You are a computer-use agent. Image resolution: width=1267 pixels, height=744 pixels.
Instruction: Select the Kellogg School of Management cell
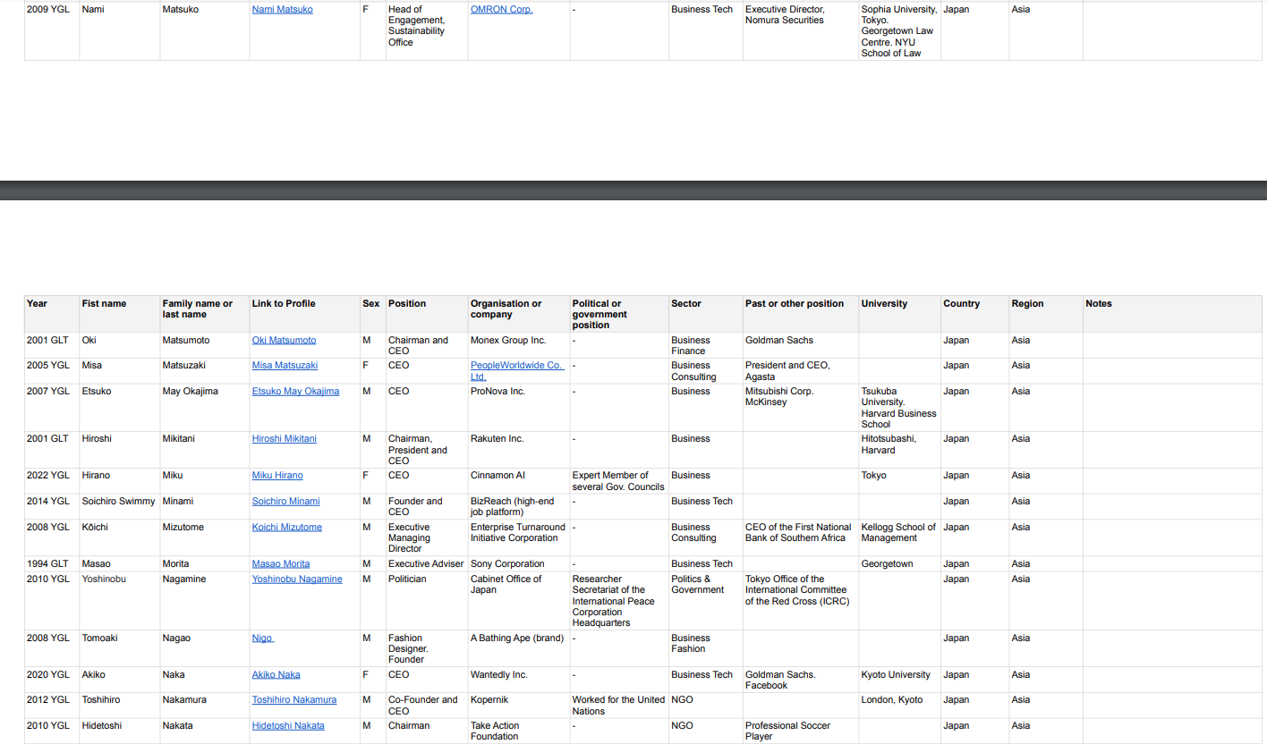[900, 537]
